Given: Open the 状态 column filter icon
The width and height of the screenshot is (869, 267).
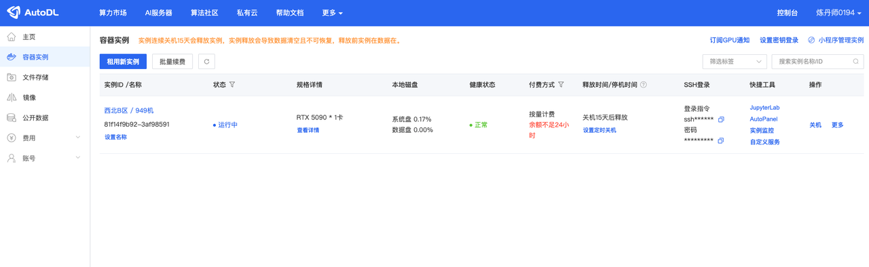Looking at the screenshot, I should point(232,85).
